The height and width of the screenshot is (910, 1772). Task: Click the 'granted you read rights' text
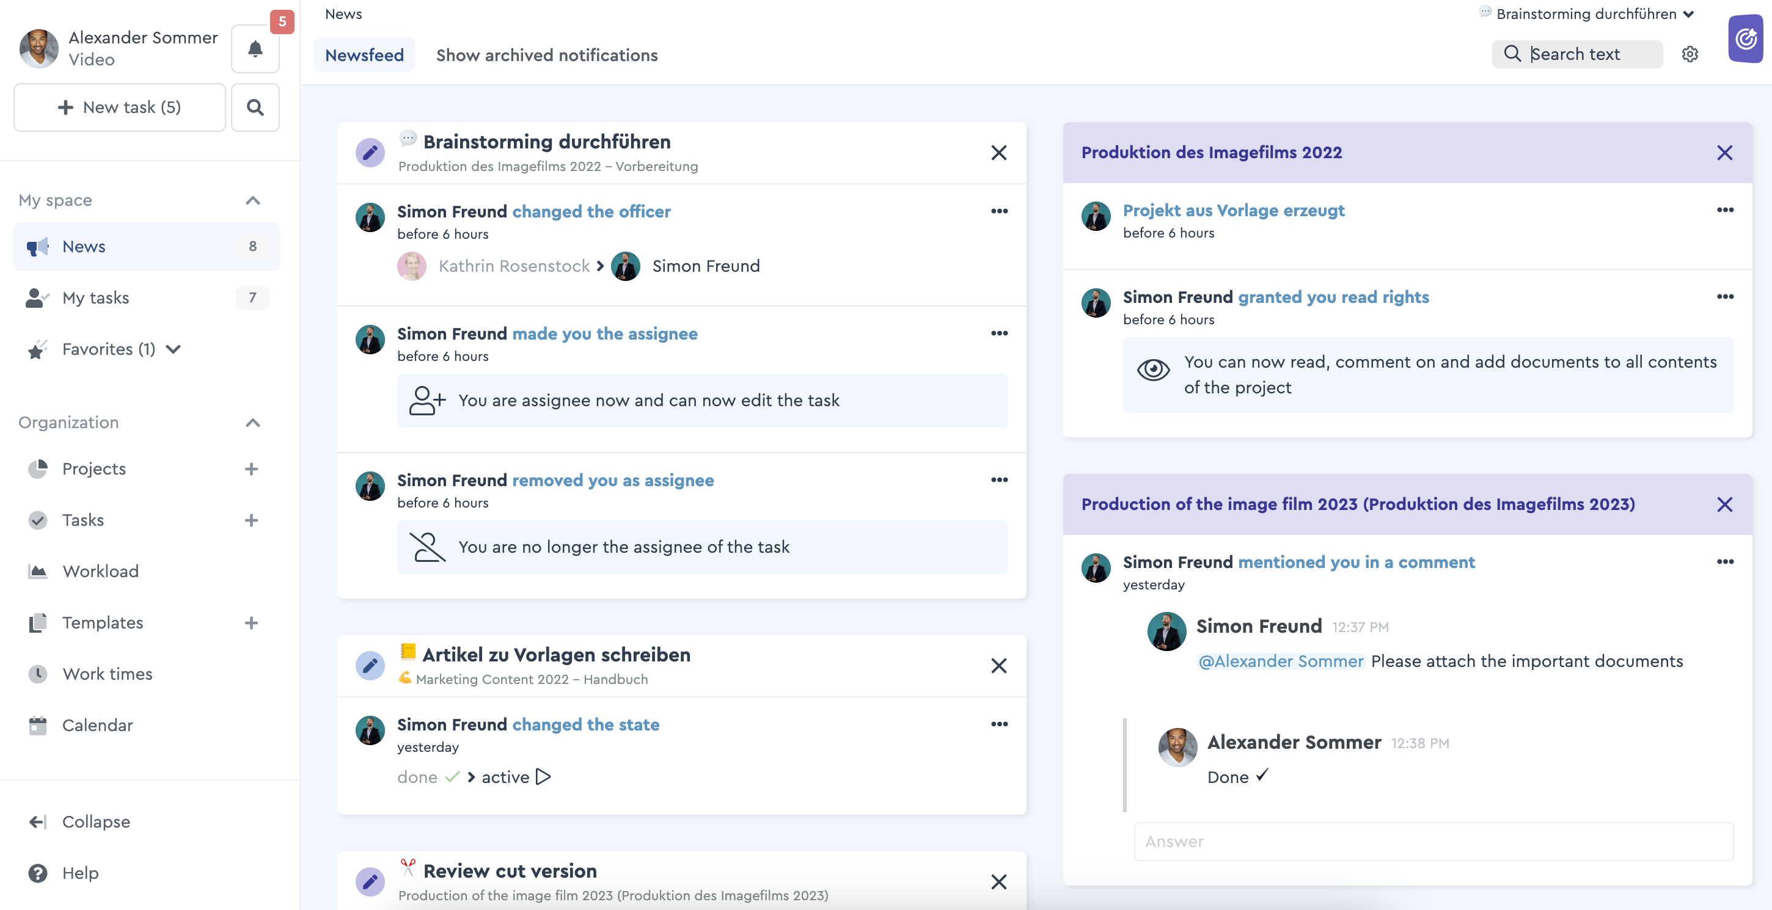click(x=1333, y=297)
